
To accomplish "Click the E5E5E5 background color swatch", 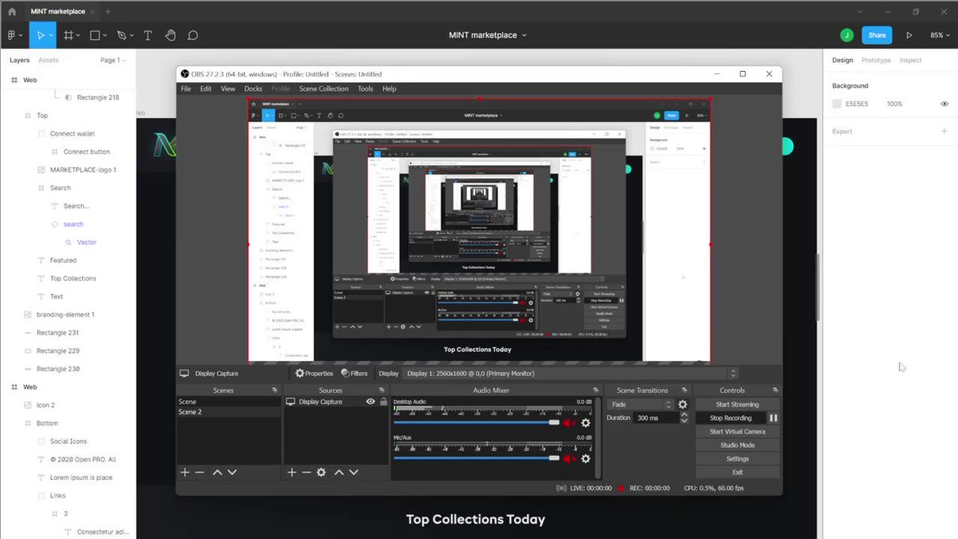I will tap(837, 104).
